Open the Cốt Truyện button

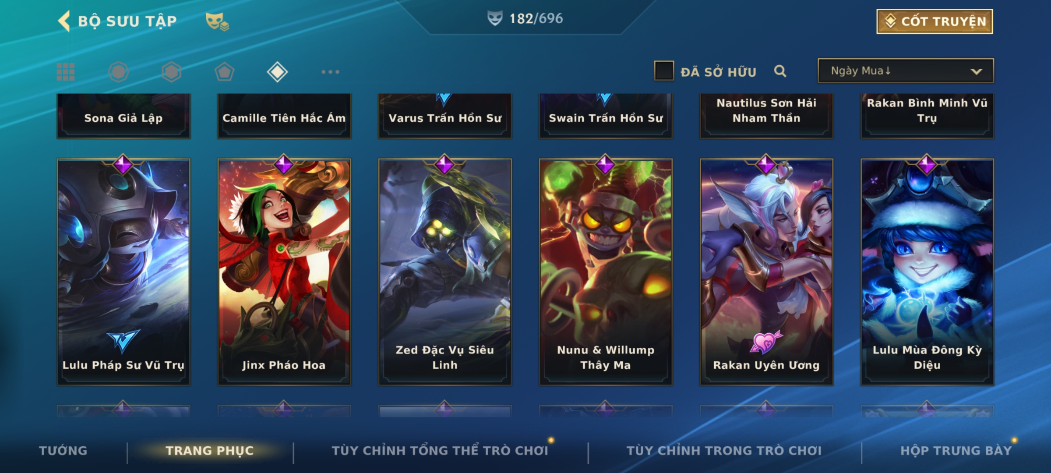[935, 21]
